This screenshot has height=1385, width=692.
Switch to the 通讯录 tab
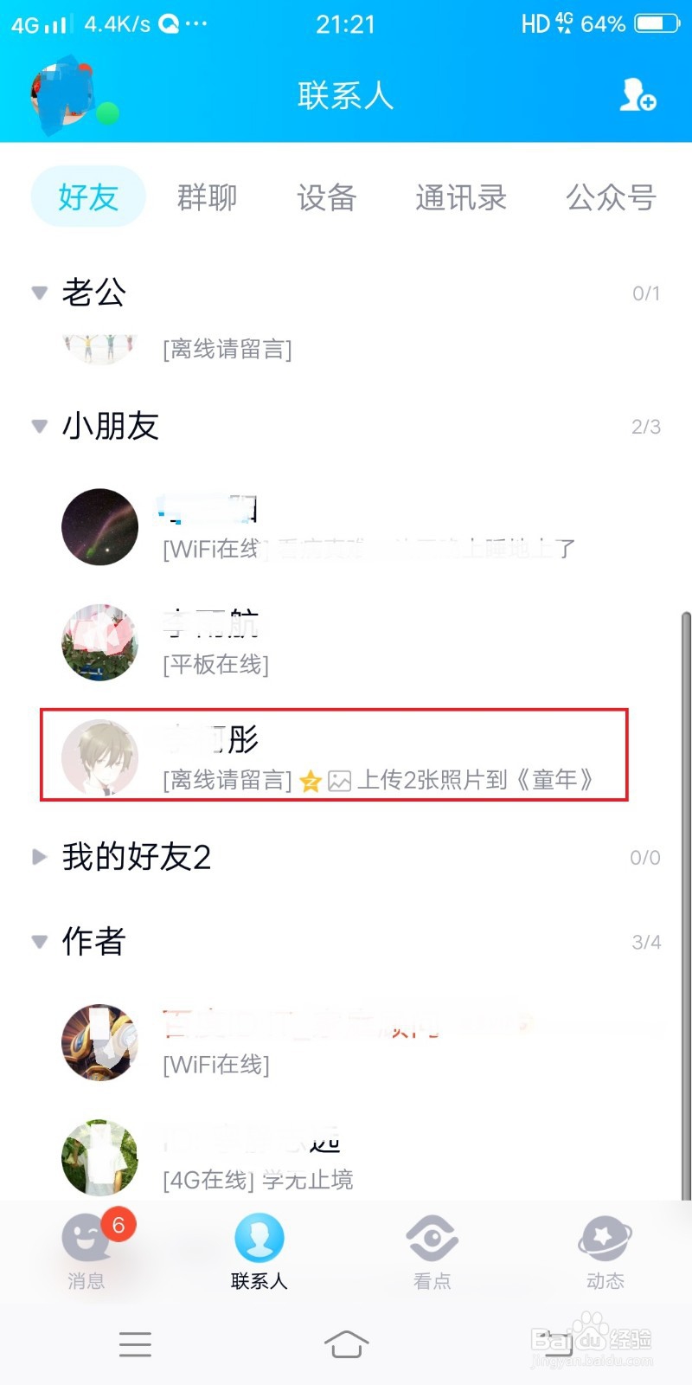point(460,197)
